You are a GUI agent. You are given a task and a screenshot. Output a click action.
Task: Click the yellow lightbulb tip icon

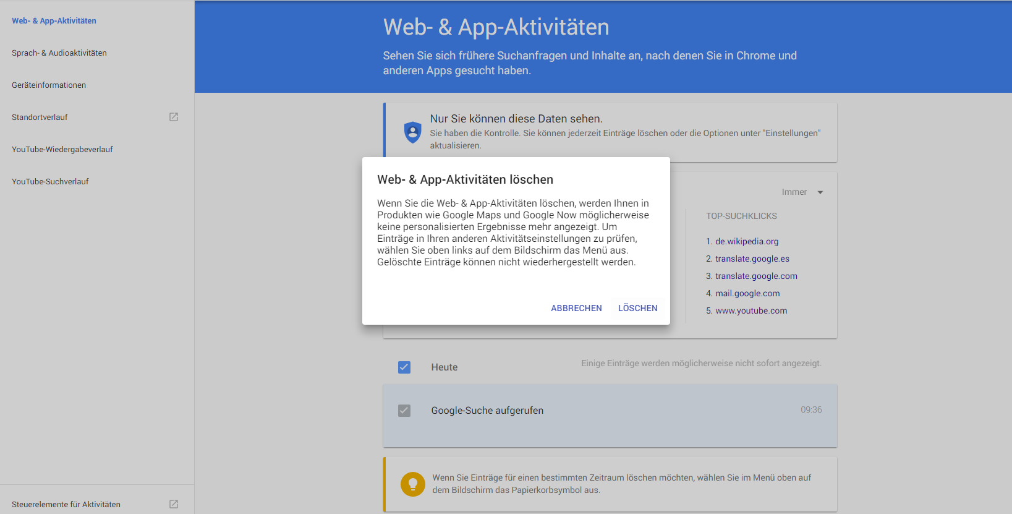pos(413,484)
